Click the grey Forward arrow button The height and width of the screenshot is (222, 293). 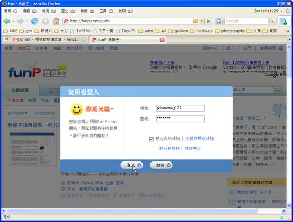(x=21, y=21)
